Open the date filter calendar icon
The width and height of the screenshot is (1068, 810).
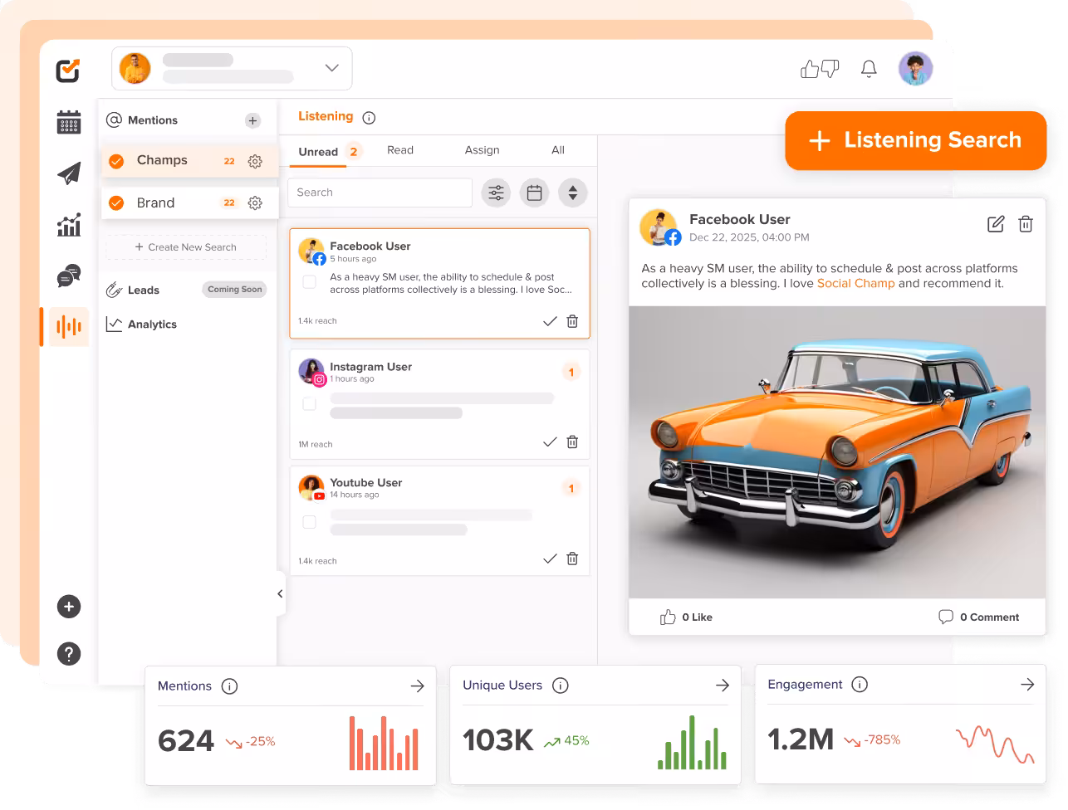tap(534, 193)
